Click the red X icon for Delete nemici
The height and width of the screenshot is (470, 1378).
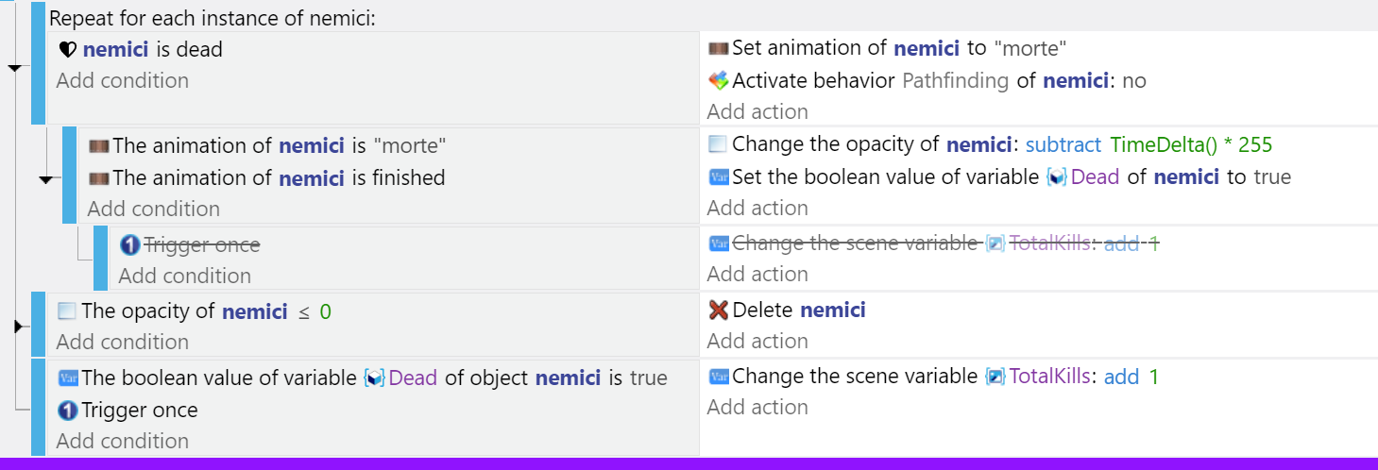(718, 310)
